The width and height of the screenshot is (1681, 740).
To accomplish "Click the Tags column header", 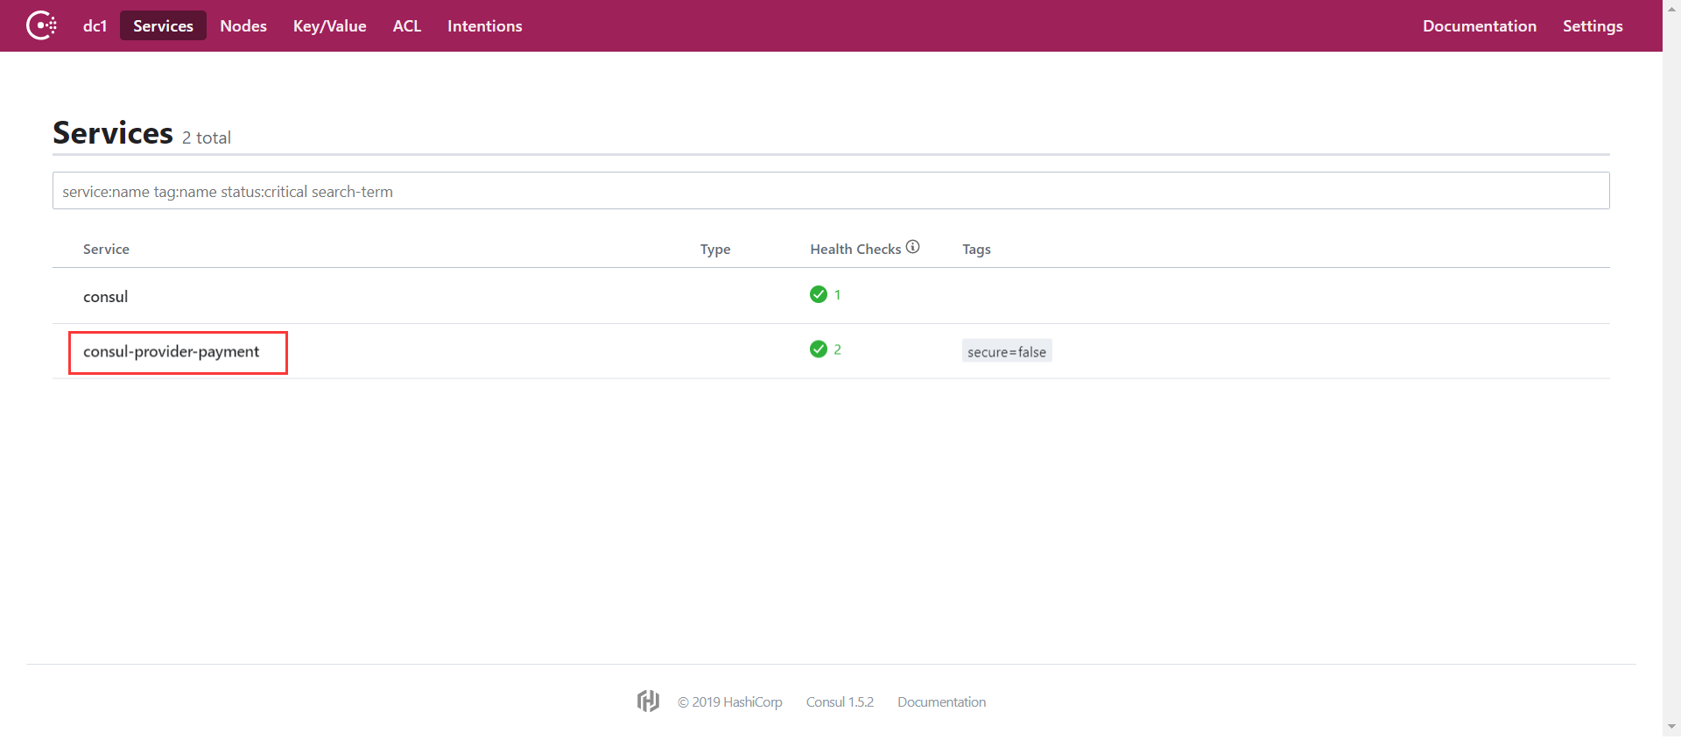I will (976, 250).
